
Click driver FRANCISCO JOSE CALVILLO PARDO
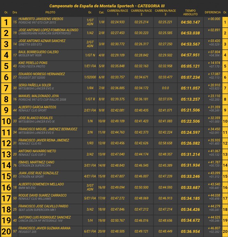(43, 206)
